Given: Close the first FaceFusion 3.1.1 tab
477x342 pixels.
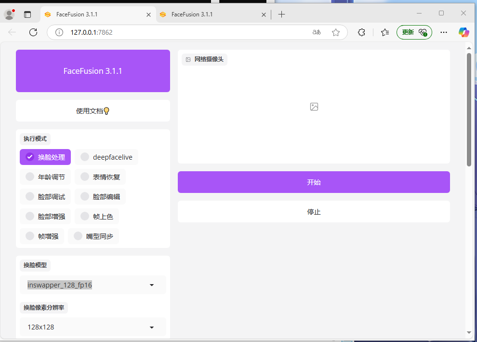Looking at the screenshot, I should (x=148, y=14).
